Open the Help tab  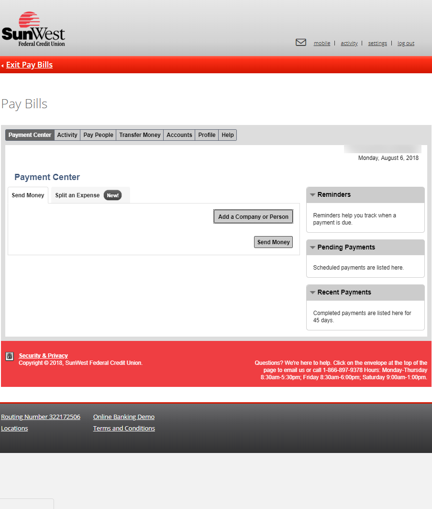coord(228,135)
